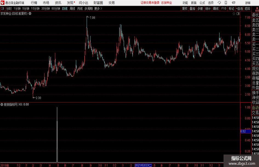Open the mobile phone icon in title bar
The height and width of the screenshot is (167, 259).
(226, 3)
